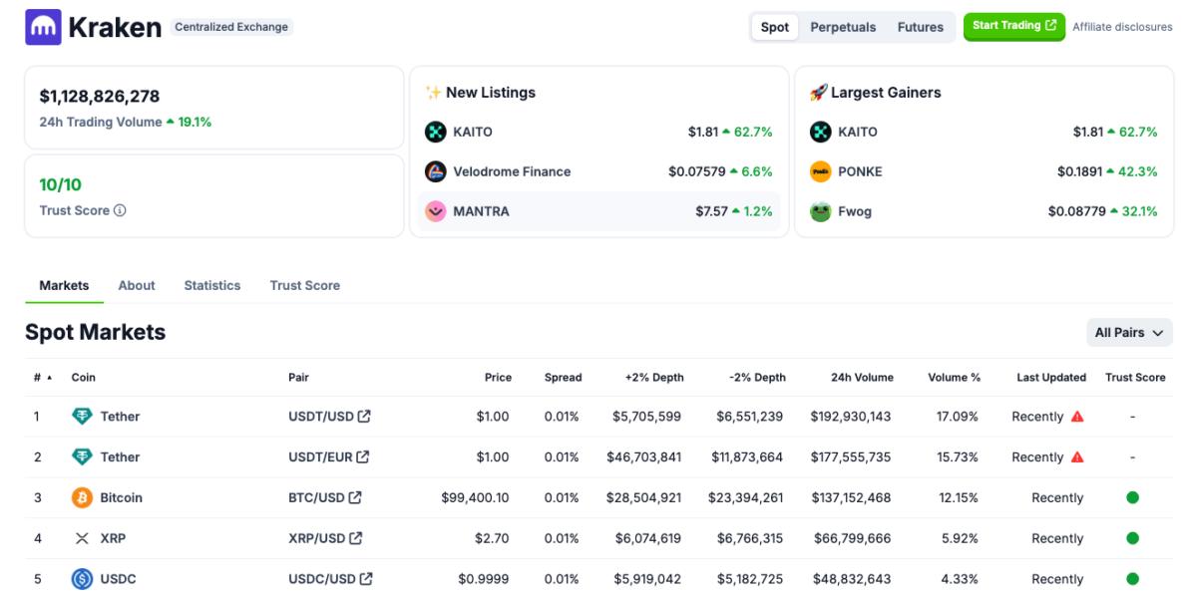Viewport: 1185px width, 598px height.
Task: Switch to Perpetuals market type
Action: 843,27
